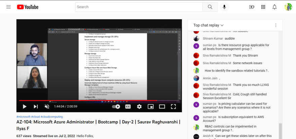Click Shivam Kumar 'audible' message
The image size is (296, 139).
tap(230, 38)
